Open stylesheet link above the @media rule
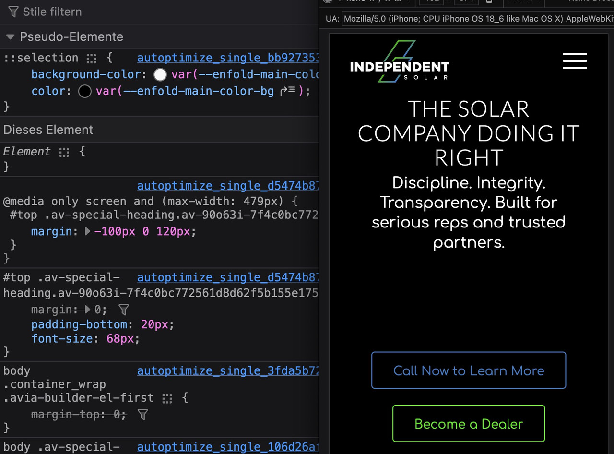The width and height of the screenshot is (614, 454). click(228, 186)
